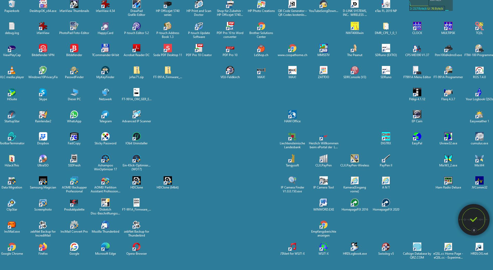
Task: Launch WINWORD.EXE shortcut
Action: tap(324, 203)
